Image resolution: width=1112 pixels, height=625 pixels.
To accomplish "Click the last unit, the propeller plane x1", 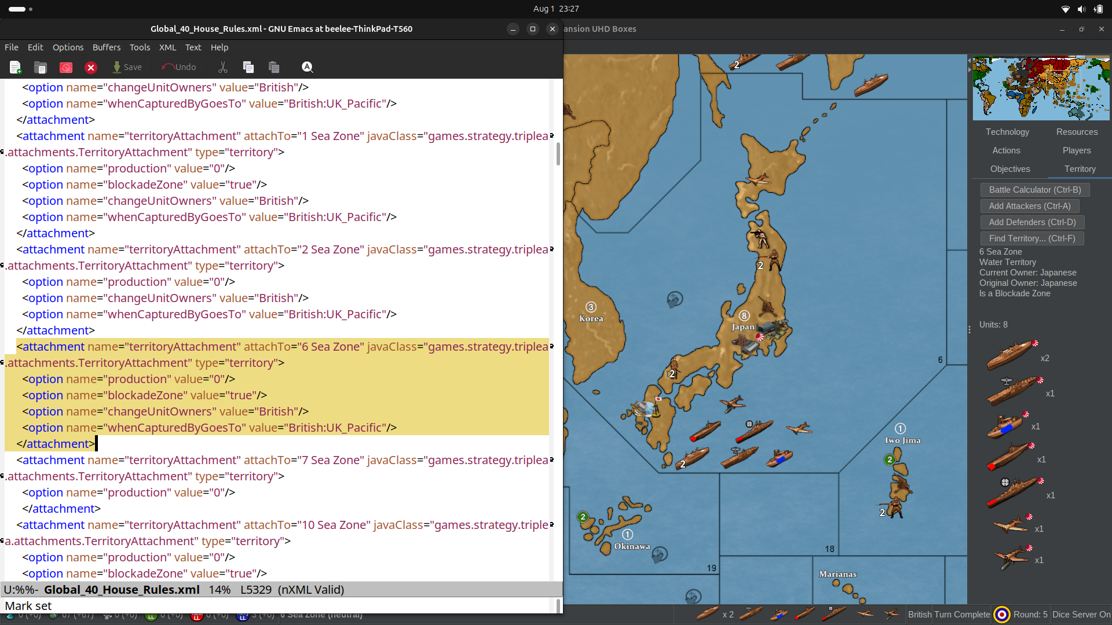I will [1012, 557].
